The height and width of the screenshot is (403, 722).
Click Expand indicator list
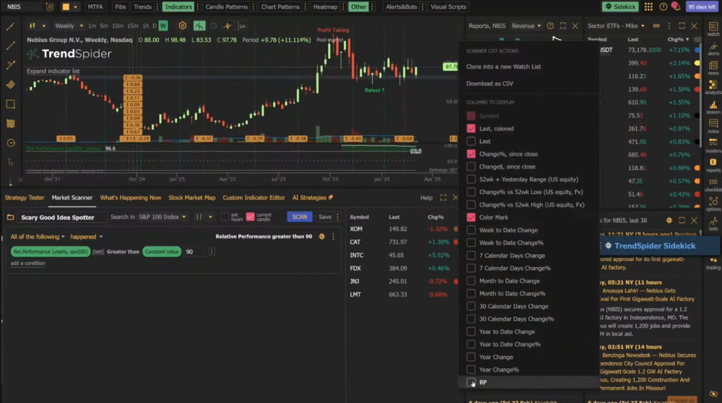coord(53,71)
